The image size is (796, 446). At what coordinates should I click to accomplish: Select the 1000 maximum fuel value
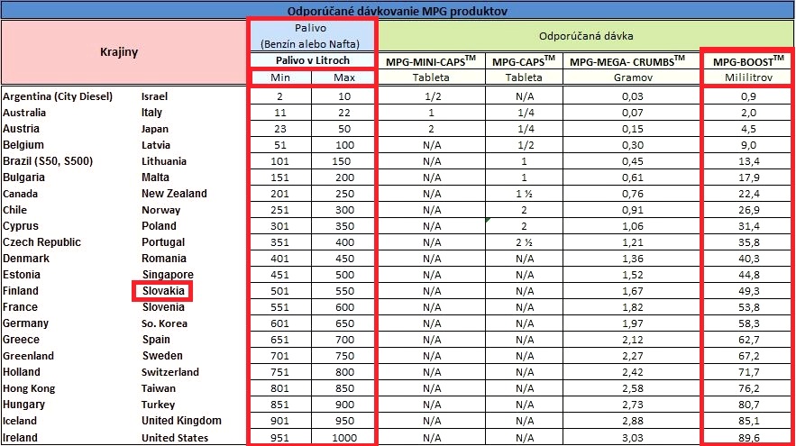pyautogui.click(x=343, y=438)
